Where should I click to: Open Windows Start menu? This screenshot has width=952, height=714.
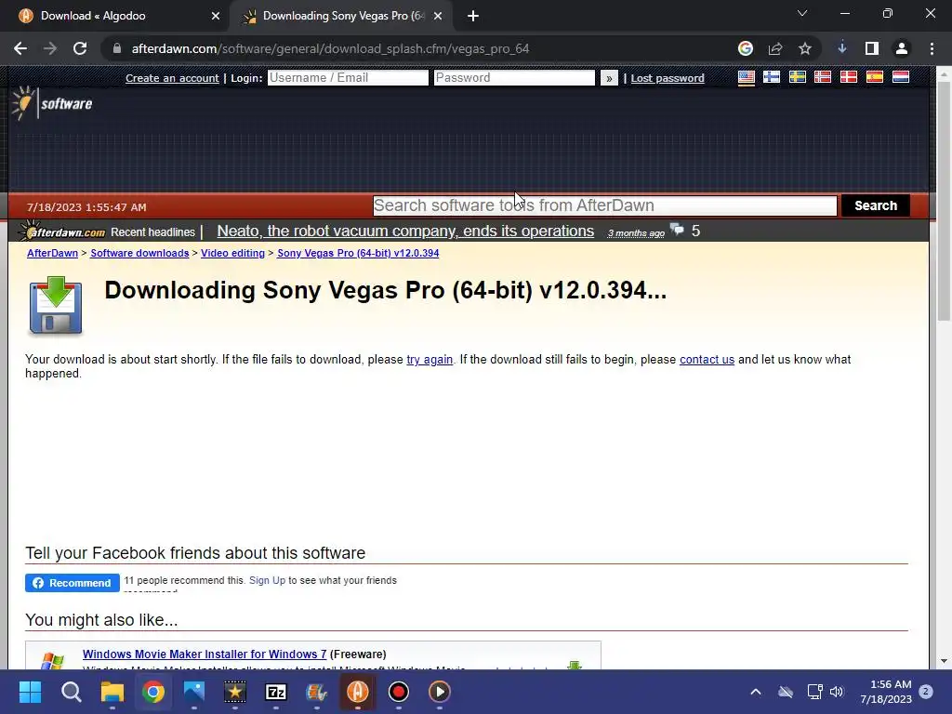click(30, 692)
